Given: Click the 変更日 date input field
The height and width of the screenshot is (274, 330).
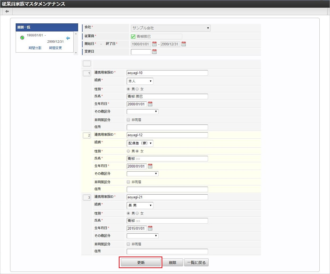Looking at the screenshot, I should 141,52.
